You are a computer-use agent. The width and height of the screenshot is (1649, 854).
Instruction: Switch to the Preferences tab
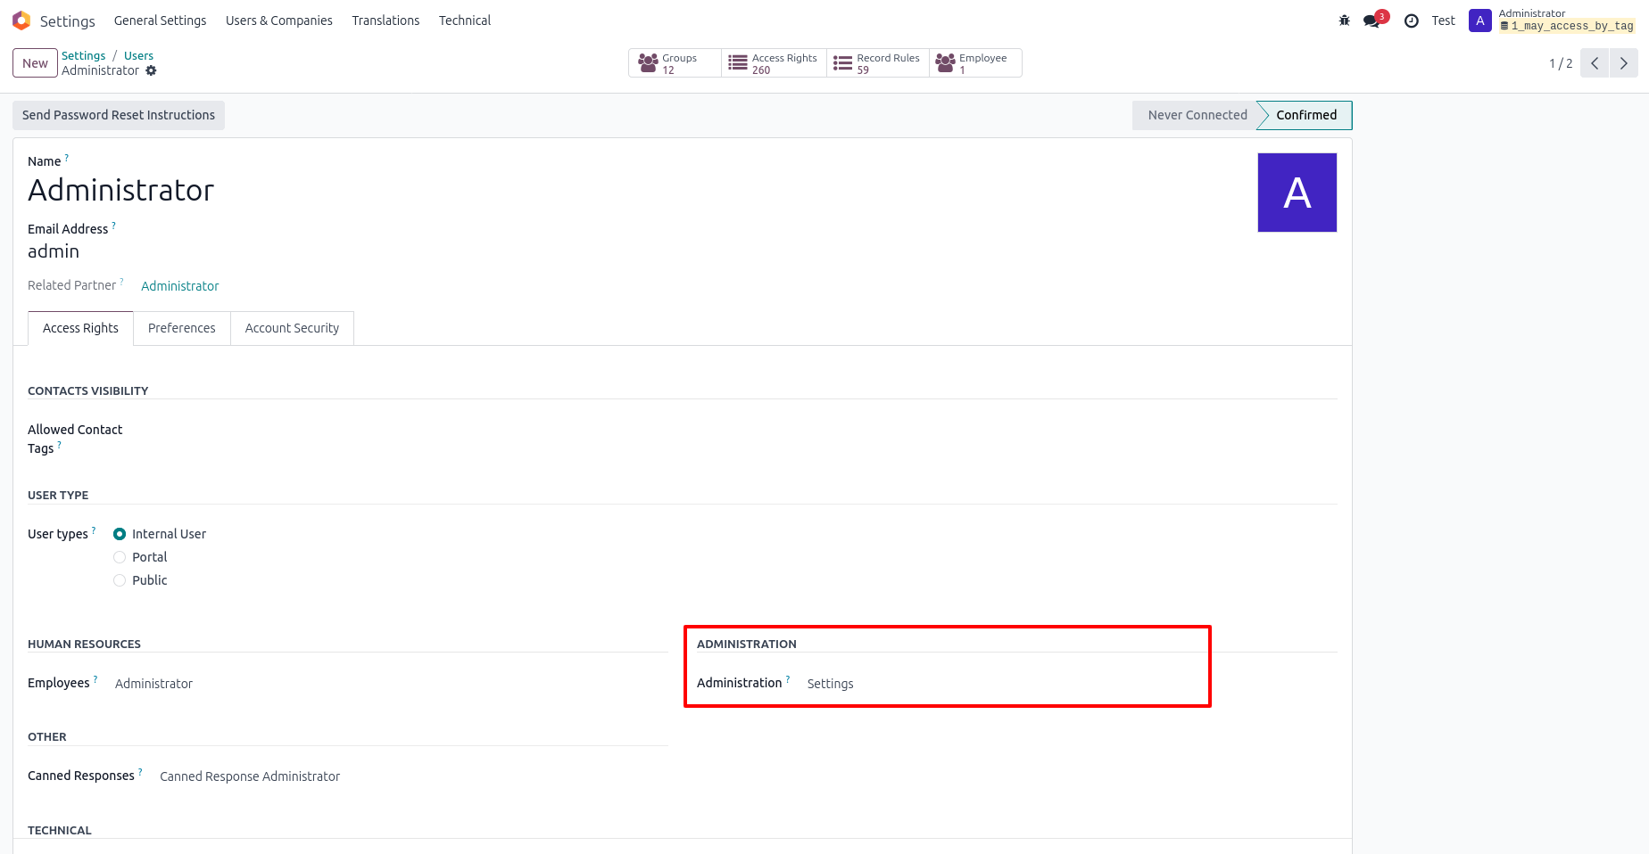pos(181,328)
